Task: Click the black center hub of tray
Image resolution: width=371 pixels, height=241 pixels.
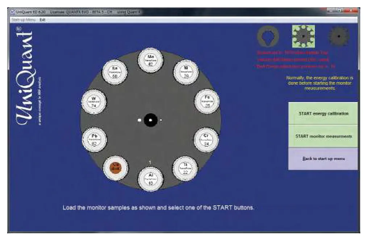Action: point(150,120)
